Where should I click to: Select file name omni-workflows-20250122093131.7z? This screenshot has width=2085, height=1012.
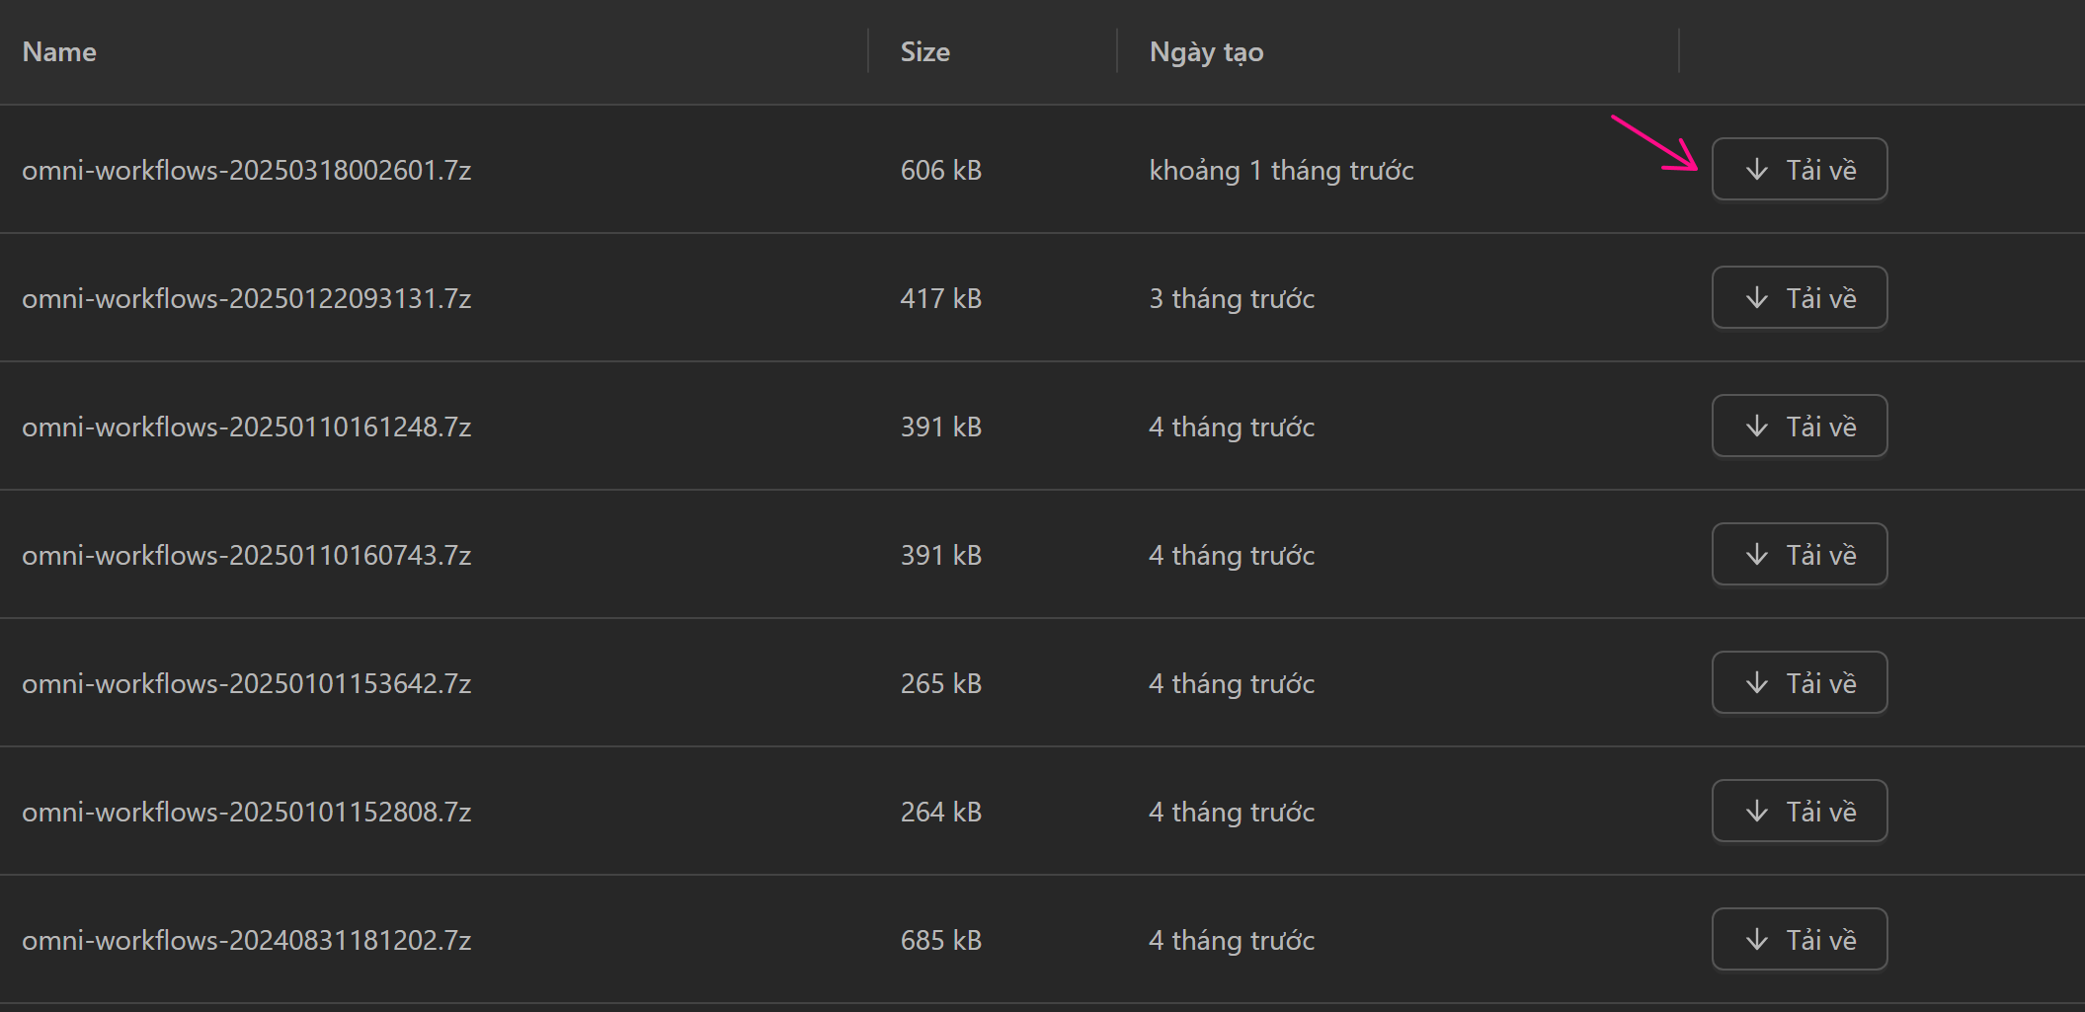(x=246, y=299)
